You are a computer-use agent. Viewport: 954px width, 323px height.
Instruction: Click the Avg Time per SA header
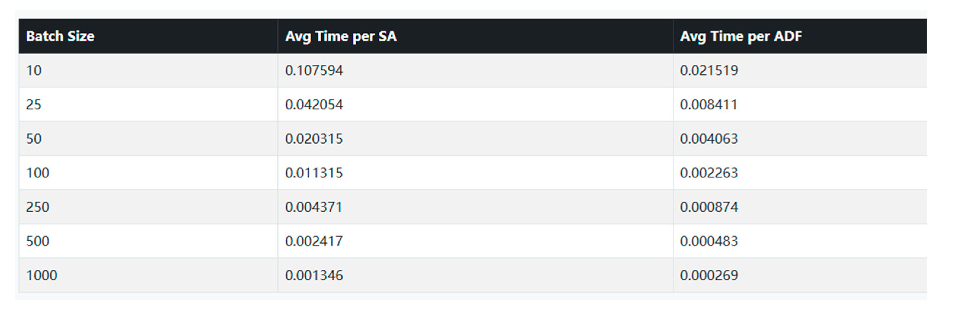click(341, 36)
